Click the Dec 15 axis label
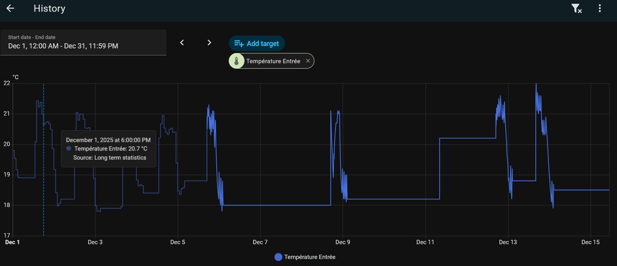617x266 pixels. (590, 242)
